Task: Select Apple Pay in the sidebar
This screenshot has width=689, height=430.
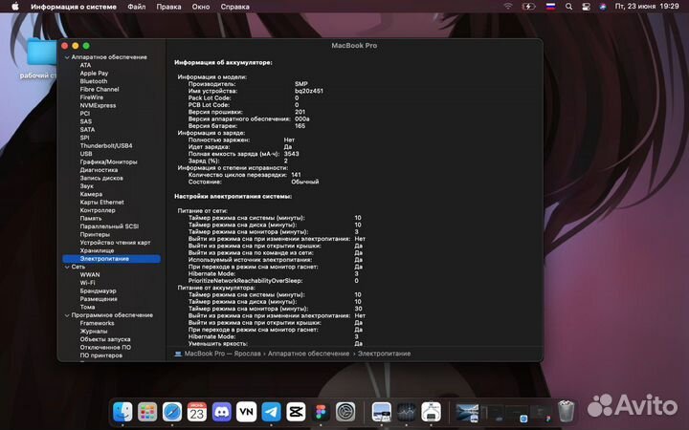Action: [x=94, y=74]
